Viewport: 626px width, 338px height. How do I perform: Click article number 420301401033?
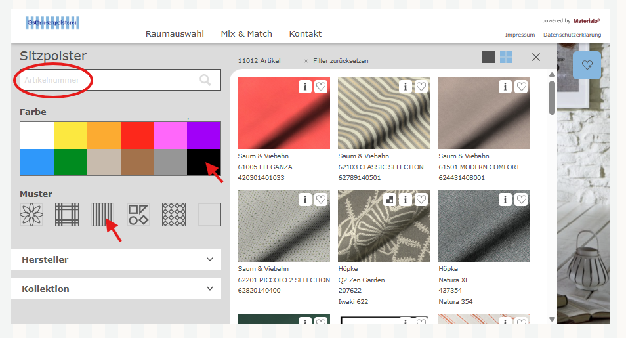tap(261, 177)
